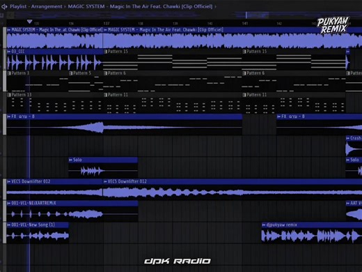Click the highlighted position thumb in playlist overview bar
Screen dimensions: 362x272
[257, 15]
